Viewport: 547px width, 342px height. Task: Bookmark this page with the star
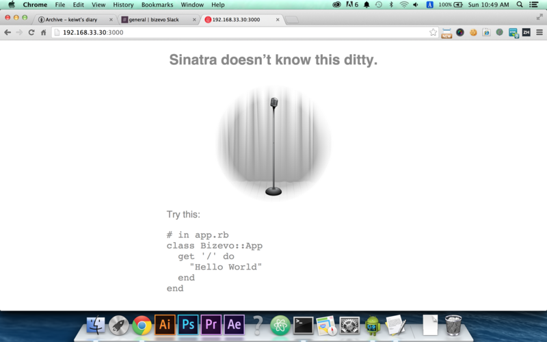tap(433, 32)
